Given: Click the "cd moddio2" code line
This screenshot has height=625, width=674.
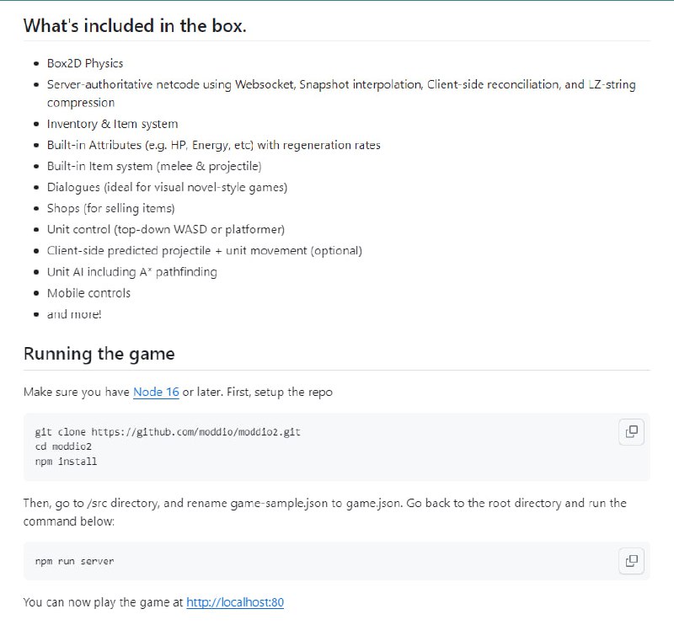Looking at the screenshot, I should click(x=63, y=446).
